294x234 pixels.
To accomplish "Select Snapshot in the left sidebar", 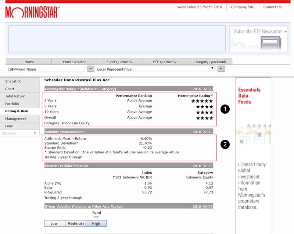I will point(13,81).
